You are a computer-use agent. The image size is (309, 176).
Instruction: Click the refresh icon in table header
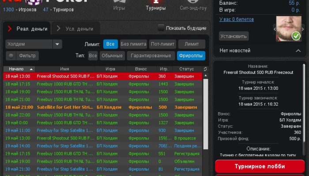205,69
